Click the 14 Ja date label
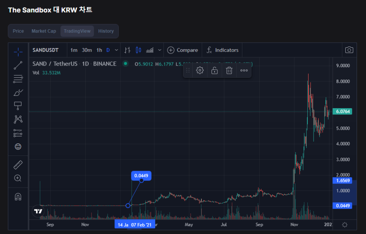This screenshot has width=366, height=234. click(122, 225)
